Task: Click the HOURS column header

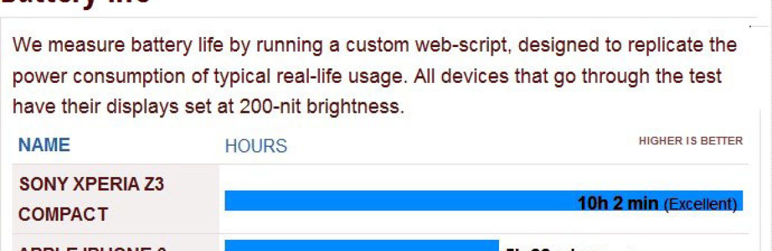Action: tap(256, 146)
